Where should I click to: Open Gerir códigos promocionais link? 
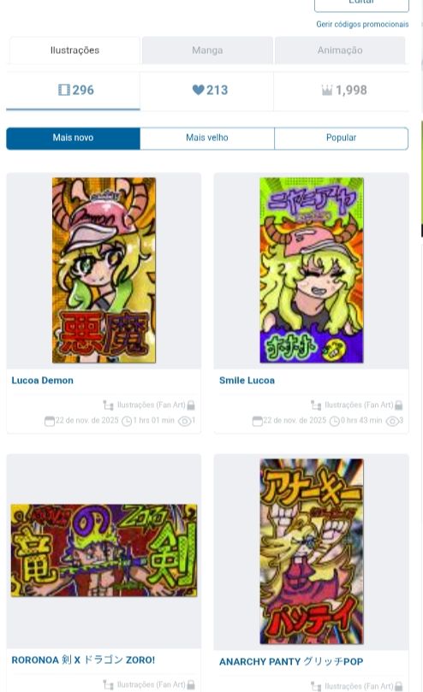362,24
